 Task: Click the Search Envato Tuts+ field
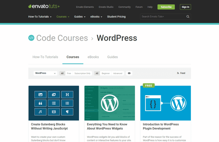166,17
